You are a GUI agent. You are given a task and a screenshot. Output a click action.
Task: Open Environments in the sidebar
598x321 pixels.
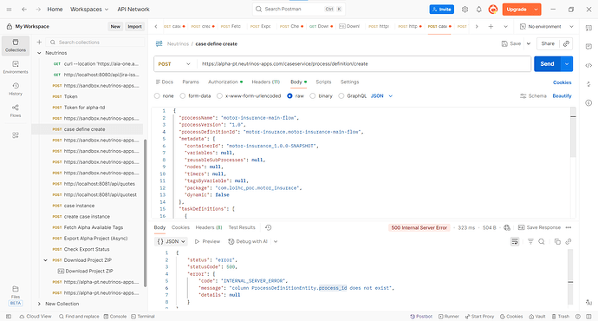(16, 68)
